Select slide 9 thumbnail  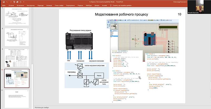[x=17, y=58]
